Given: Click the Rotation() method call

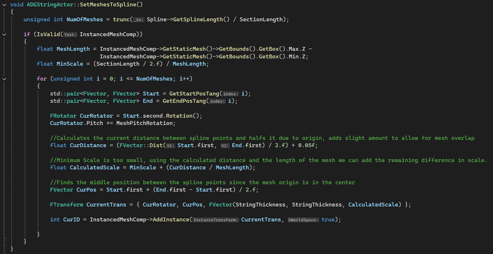Looking at the screenshot, I should point(182,116).
